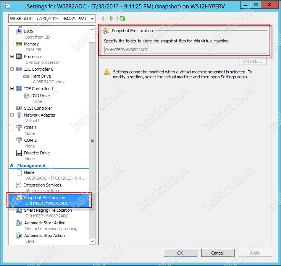Click the Diskette Drive floppy icon
The image size is (281, 266).
[x=19, y=153]
